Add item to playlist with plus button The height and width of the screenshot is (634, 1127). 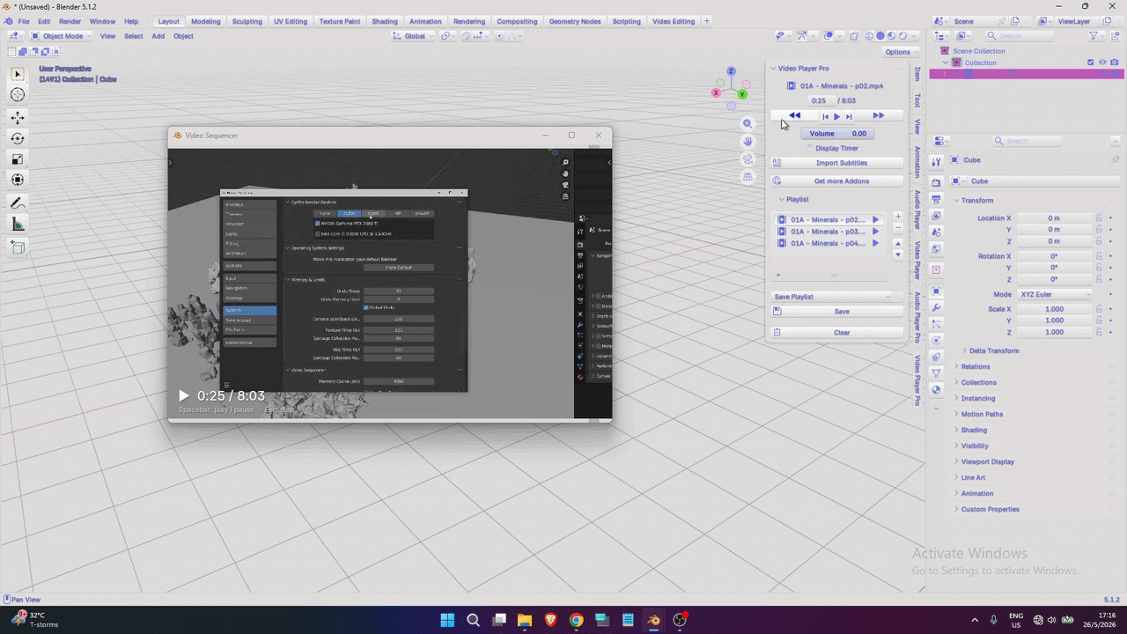tap(898, 217)
